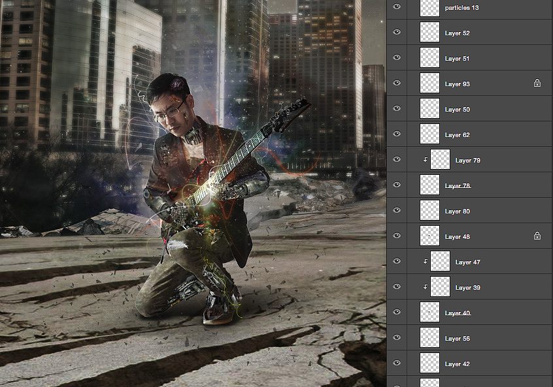Hide the clipped Layer 79
This screenshot has width=553, height=387.
[x=397, y=159]
